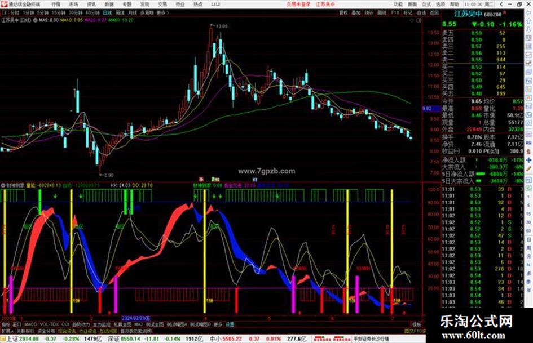Click the indicator settings icon beside 江苏吴中(日线)

point(35,20)
